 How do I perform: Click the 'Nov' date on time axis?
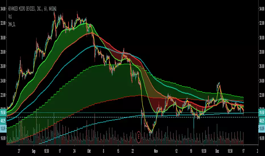point(156,151)
